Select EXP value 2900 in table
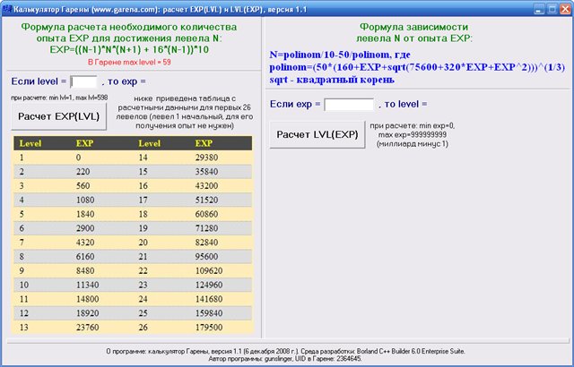Viewport: 574px width, 367px height. tap(85, 228)
